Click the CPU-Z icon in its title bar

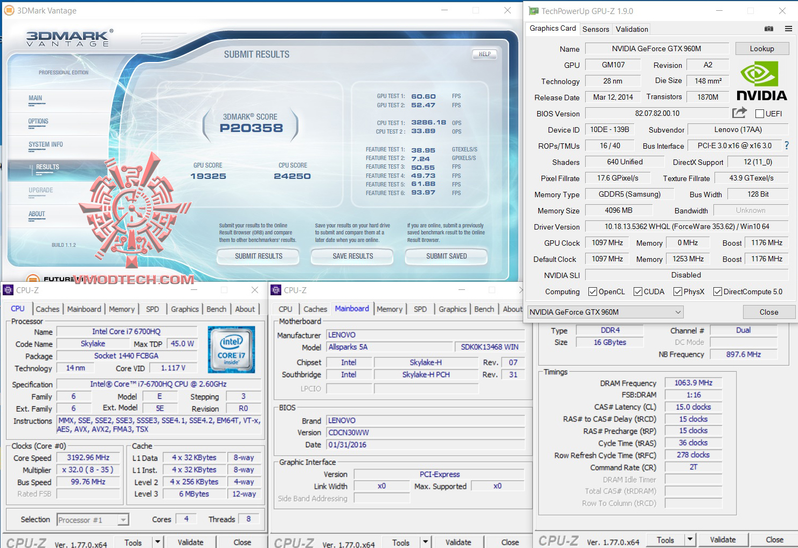(x=8, y=290)
